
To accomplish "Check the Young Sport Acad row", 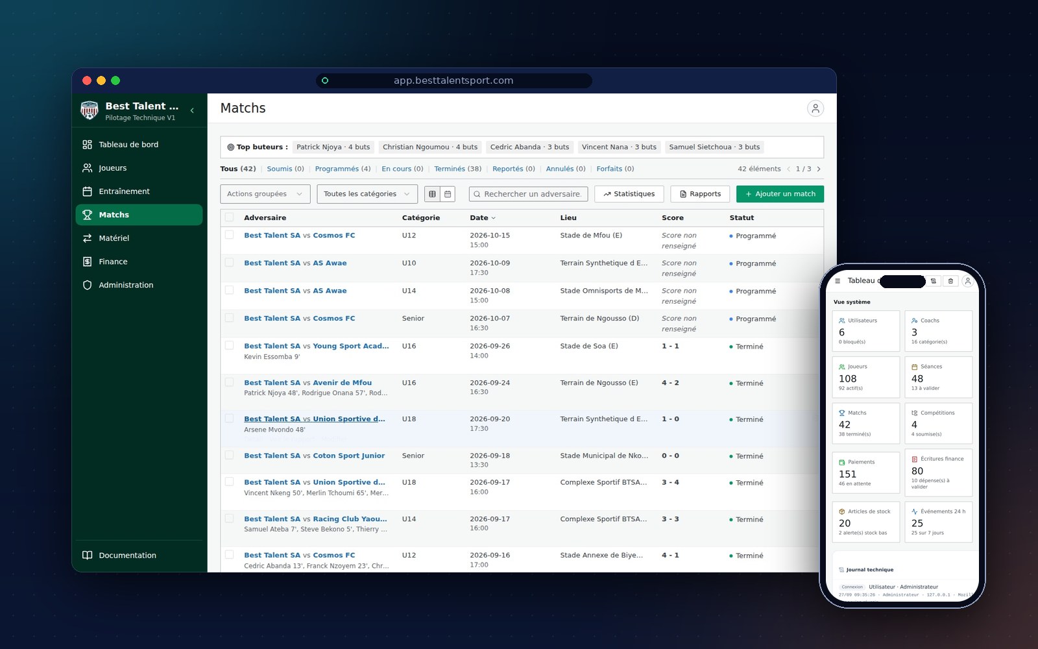I will pos(229,345).
